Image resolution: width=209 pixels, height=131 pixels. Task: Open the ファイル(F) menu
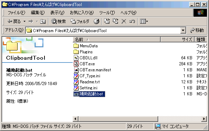16,13
